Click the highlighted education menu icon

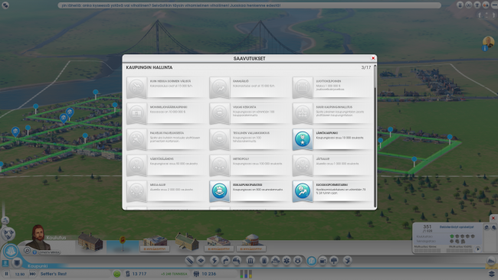(312, 261)
